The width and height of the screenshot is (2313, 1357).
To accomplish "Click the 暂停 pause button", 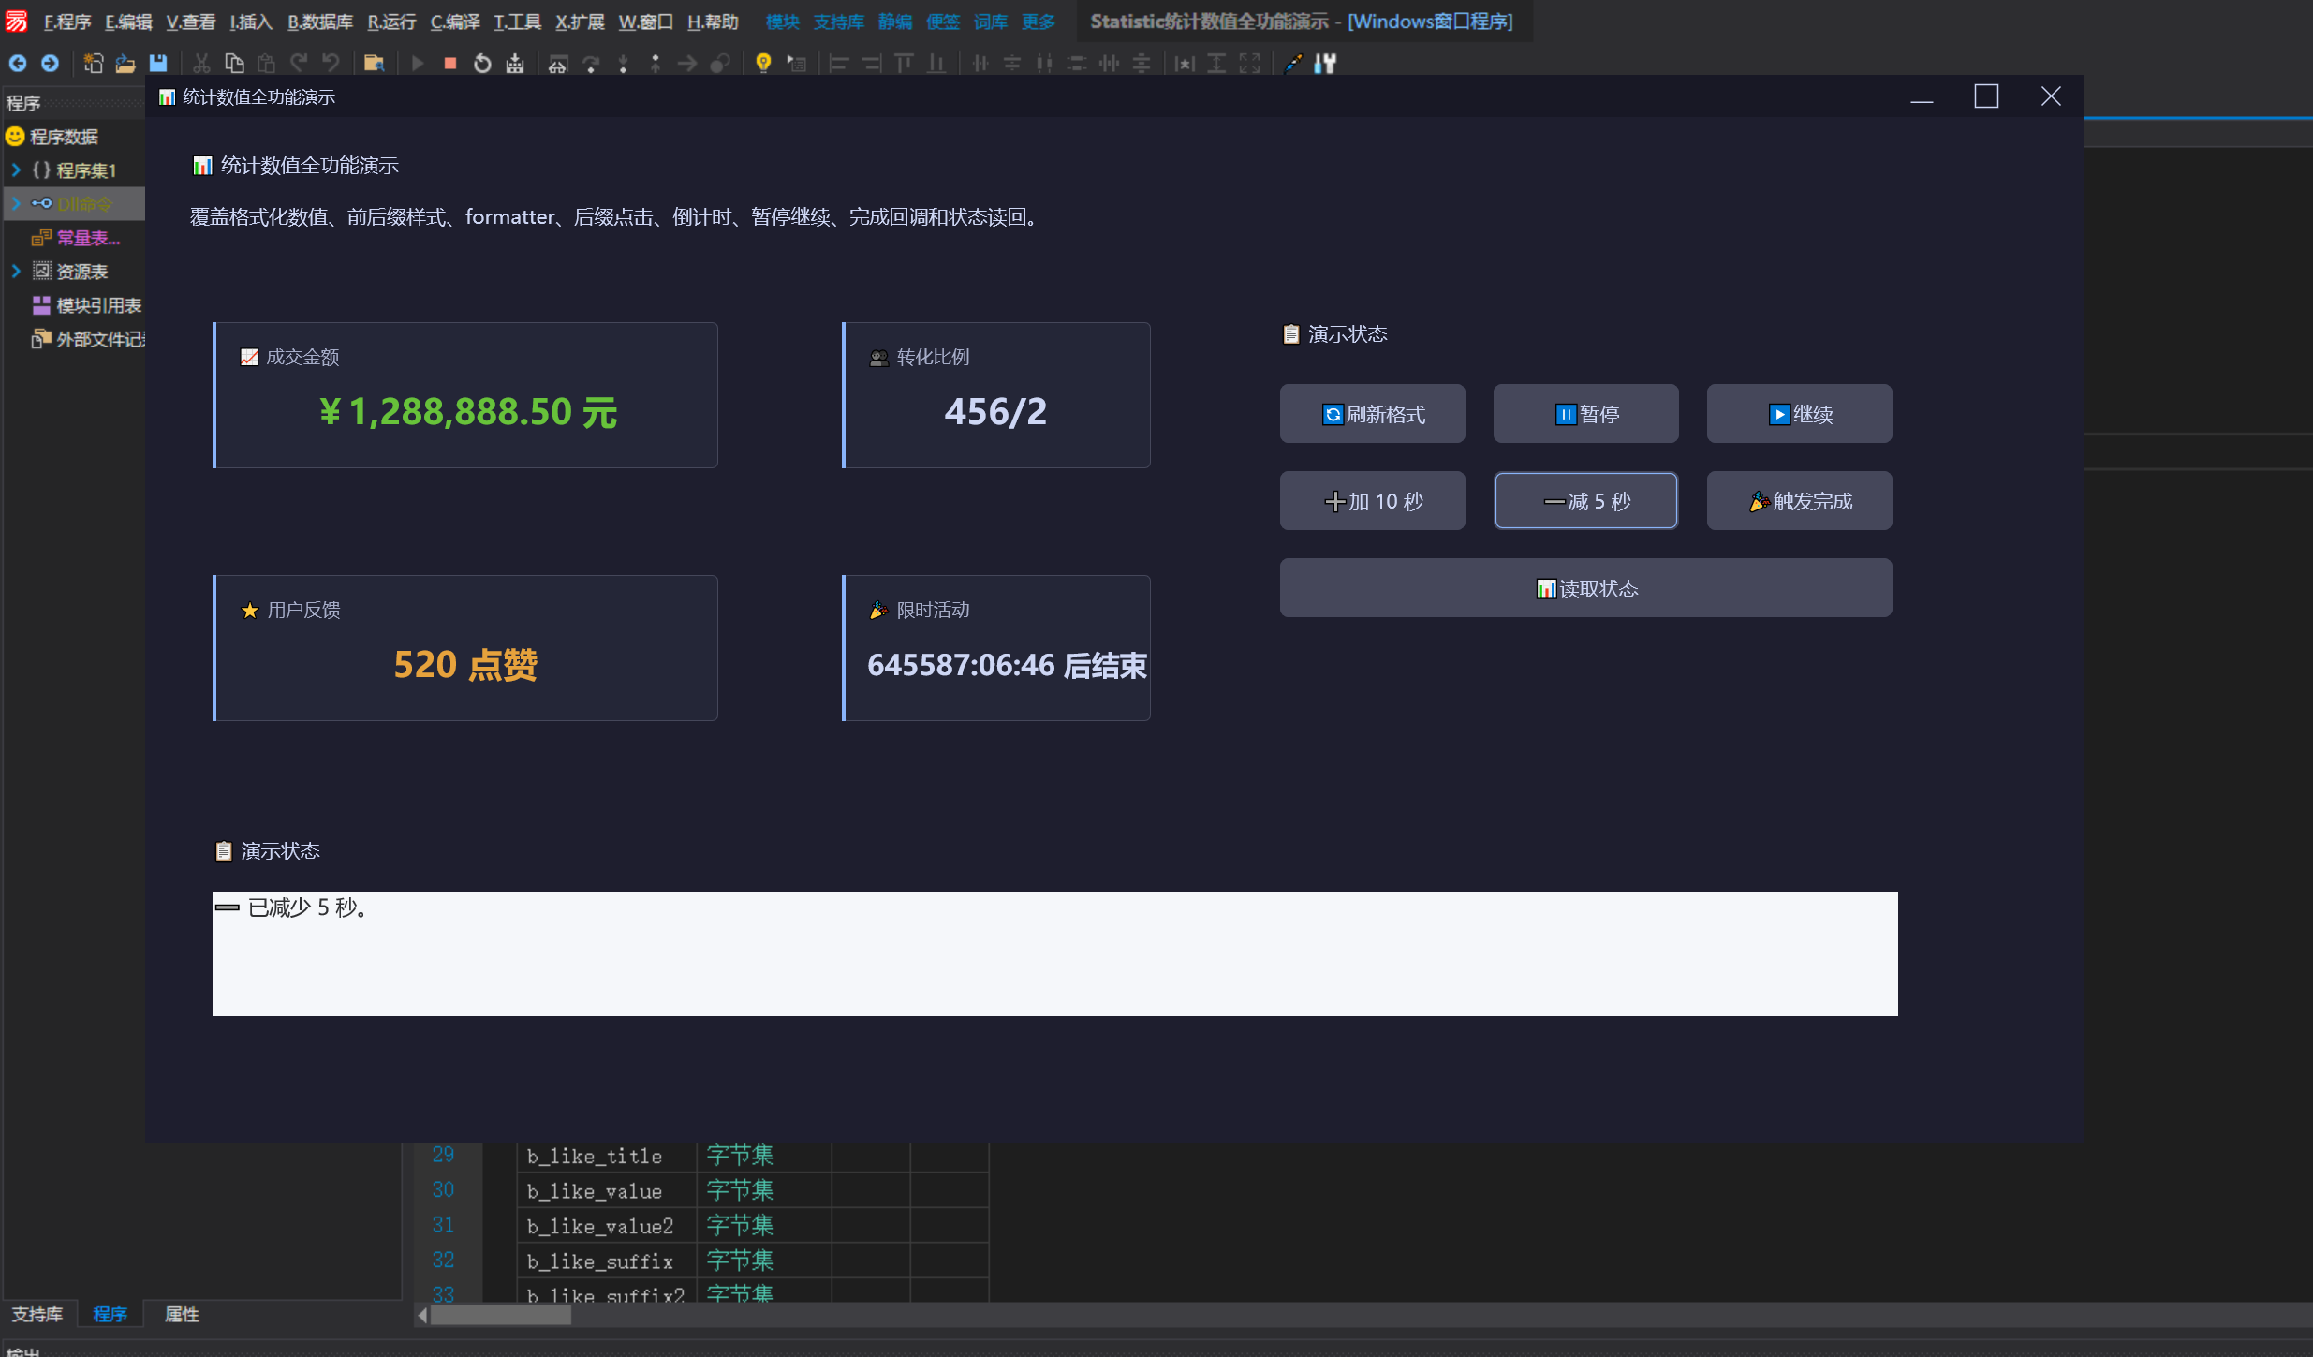I will (x=1585, y=413).
